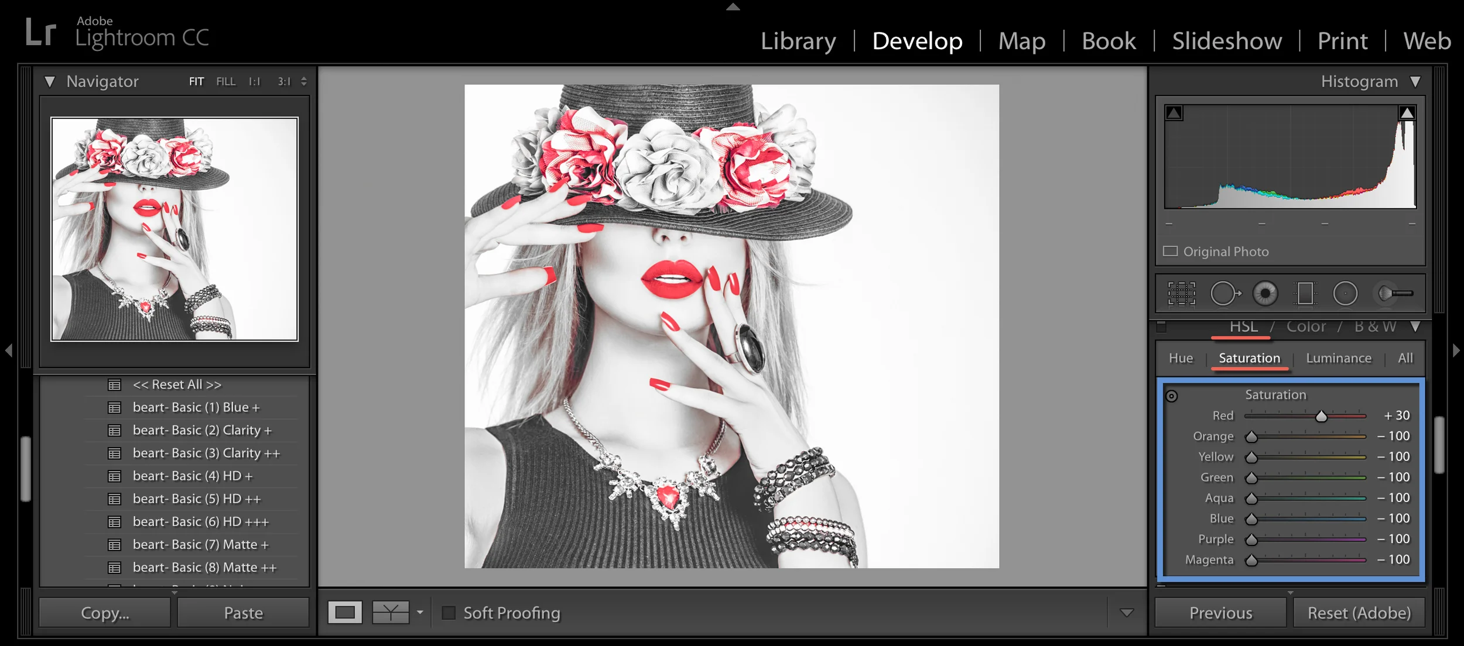Toggle the shadow clipping indicator in histogram

coord(1174,113)
